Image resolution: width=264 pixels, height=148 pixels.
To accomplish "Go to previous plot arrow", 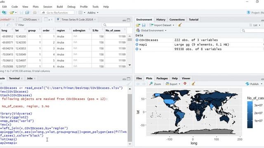I will tap(138, 84).
